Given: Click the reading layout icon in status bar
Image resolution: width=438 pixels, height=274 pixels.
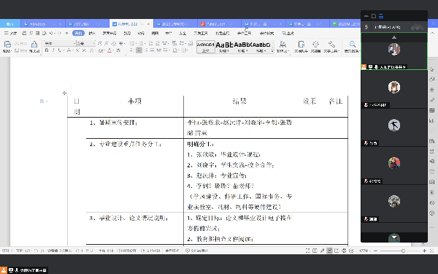Looking at the screenshot, I should pos(315,251).
